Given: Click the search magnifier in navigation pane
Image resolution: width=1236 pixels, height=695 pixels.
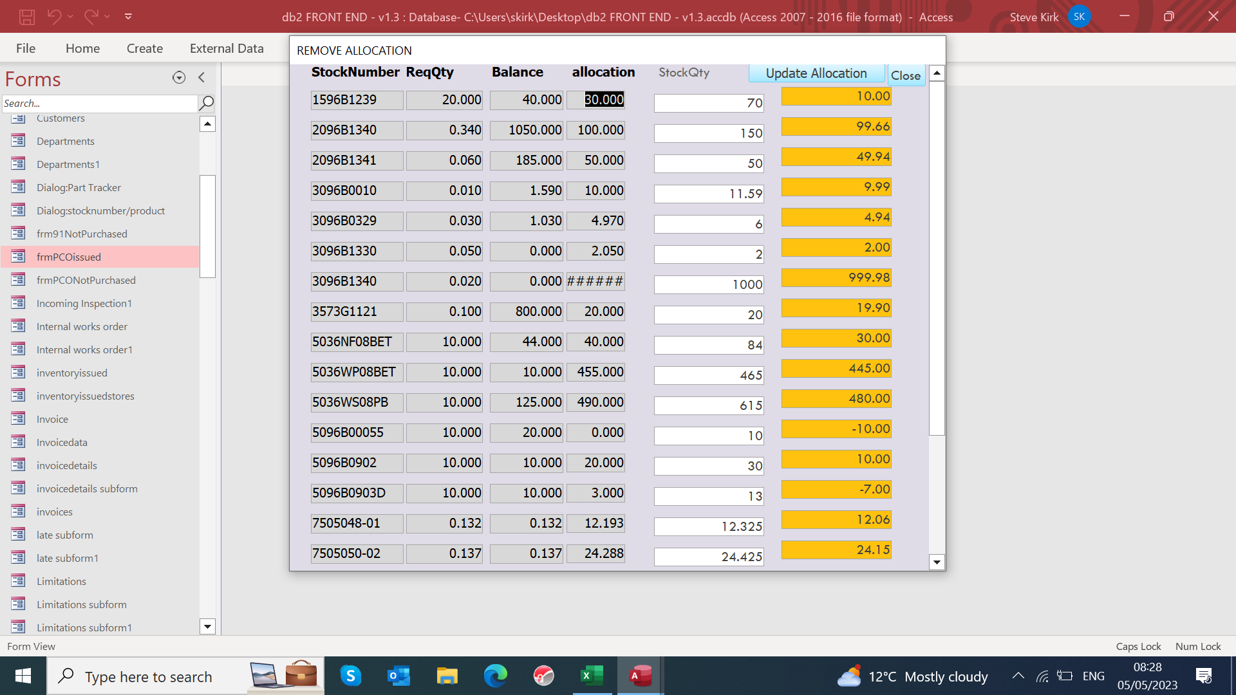Looking at the screenshot, I should click(x=207, y=103).
